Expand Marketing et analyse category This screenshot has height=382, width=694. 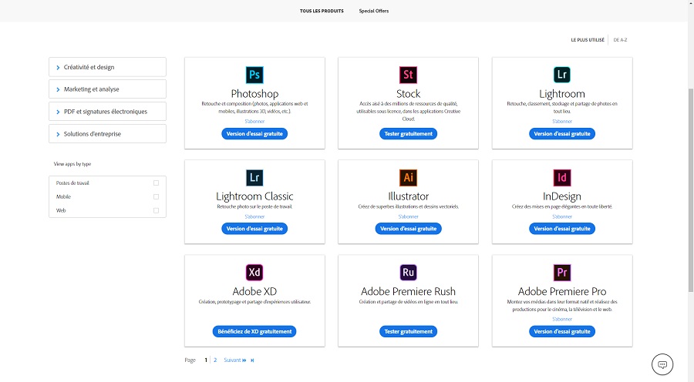coord(107,89)
